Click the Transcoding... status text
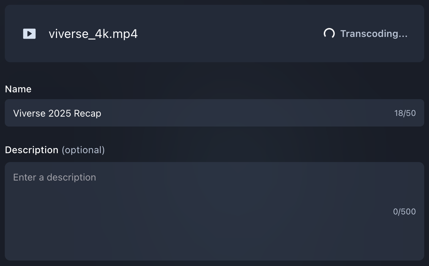 (x=374, y=34)
